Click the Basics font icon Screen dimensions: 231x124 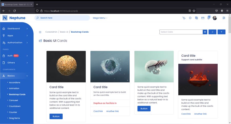click(4, 76)
